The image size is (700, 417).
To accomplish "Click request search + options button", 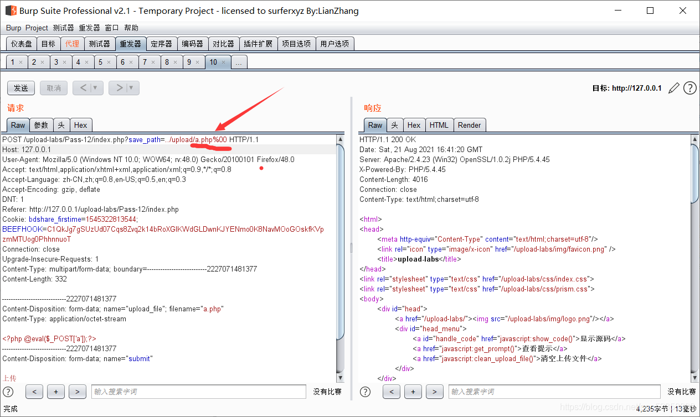I will (56, 392).
